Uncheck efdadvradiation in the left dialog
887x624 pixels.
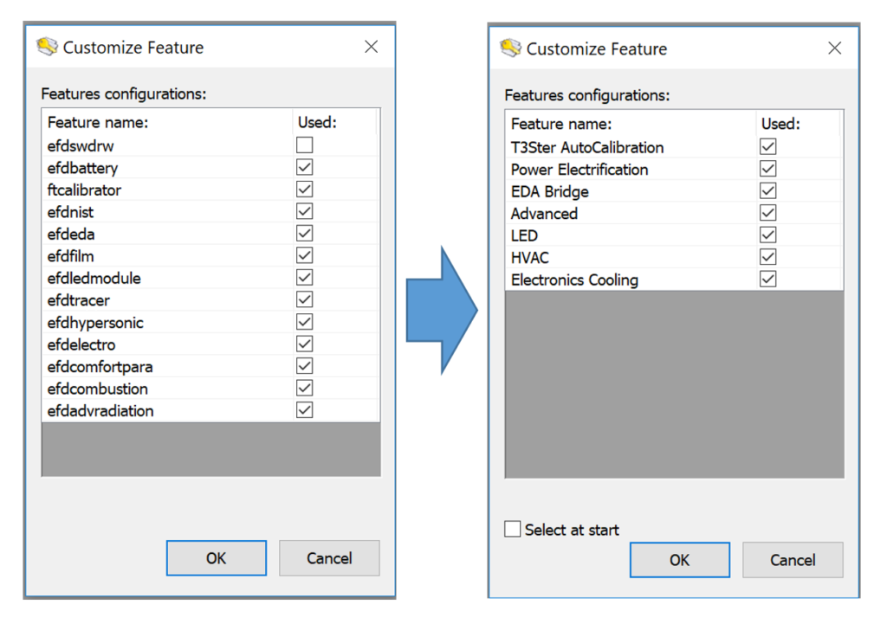[304, 410]
